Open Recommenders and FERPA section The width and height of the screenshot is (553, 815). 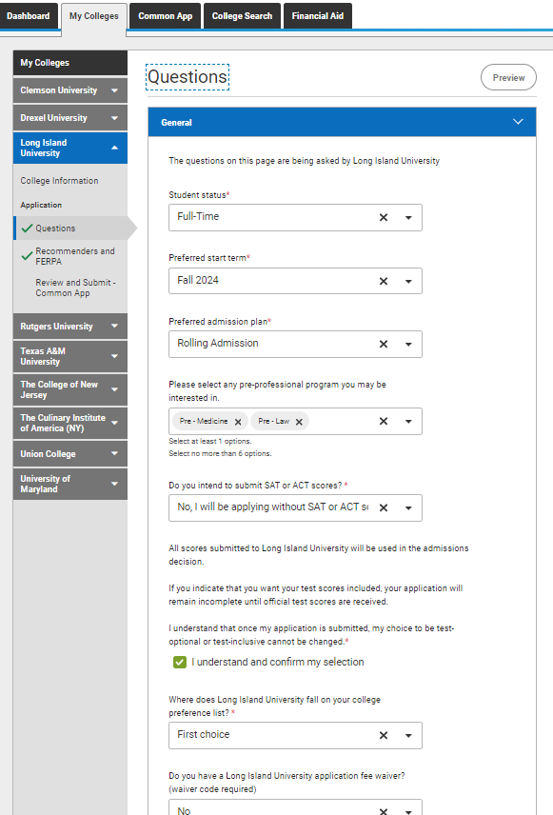click(75, 256)
